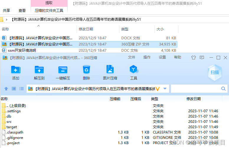
Task: Click the 81 KB size cell
Action: pos(171,38)
